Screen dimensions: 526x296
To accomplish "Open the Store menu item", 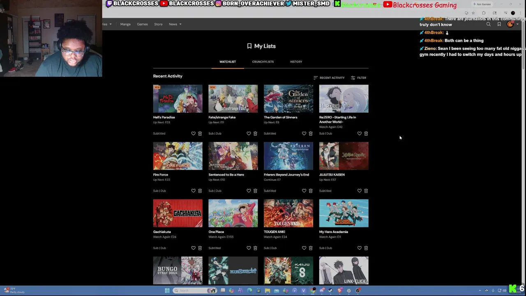I will tap(158, 24).
